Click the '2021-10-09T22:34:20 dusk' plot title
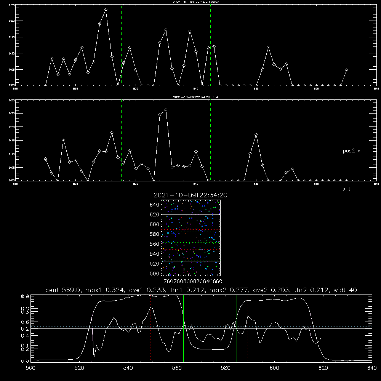Image resolution: width=381 pixels, height=381 pixels. (196, 97)
